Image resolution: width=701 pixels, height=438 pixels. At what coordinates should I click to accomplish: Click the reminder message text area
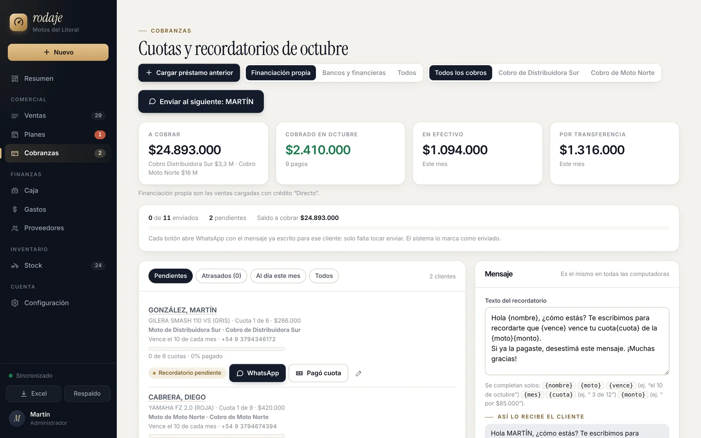click(577, 341)
